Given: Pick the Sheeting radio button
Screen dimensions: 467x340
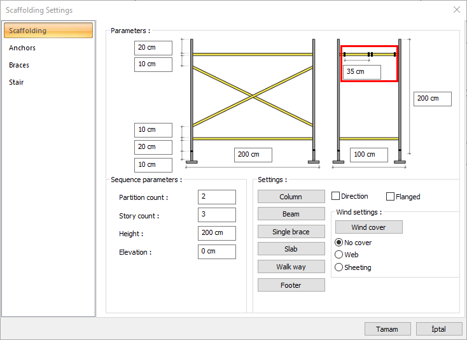Looking at the screenshot, I should point(339,267).
